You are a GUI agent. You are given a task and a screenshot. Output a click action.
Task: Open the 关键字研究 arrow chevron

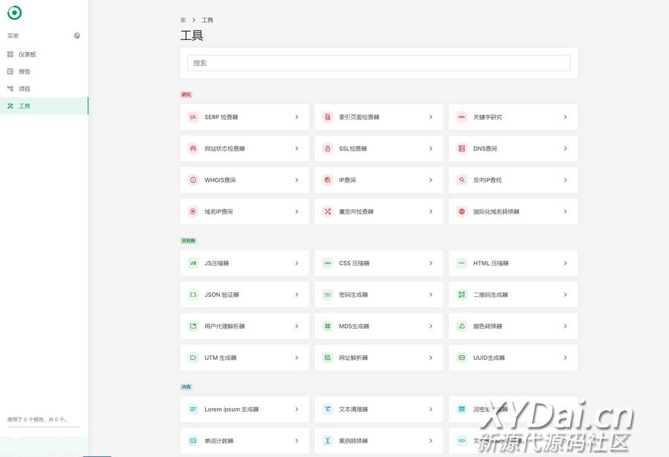click(565, 117)
